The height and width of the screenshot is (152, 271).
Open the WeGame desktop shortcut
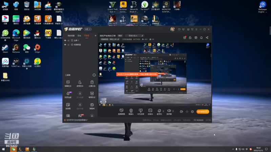tap(16, 49)
